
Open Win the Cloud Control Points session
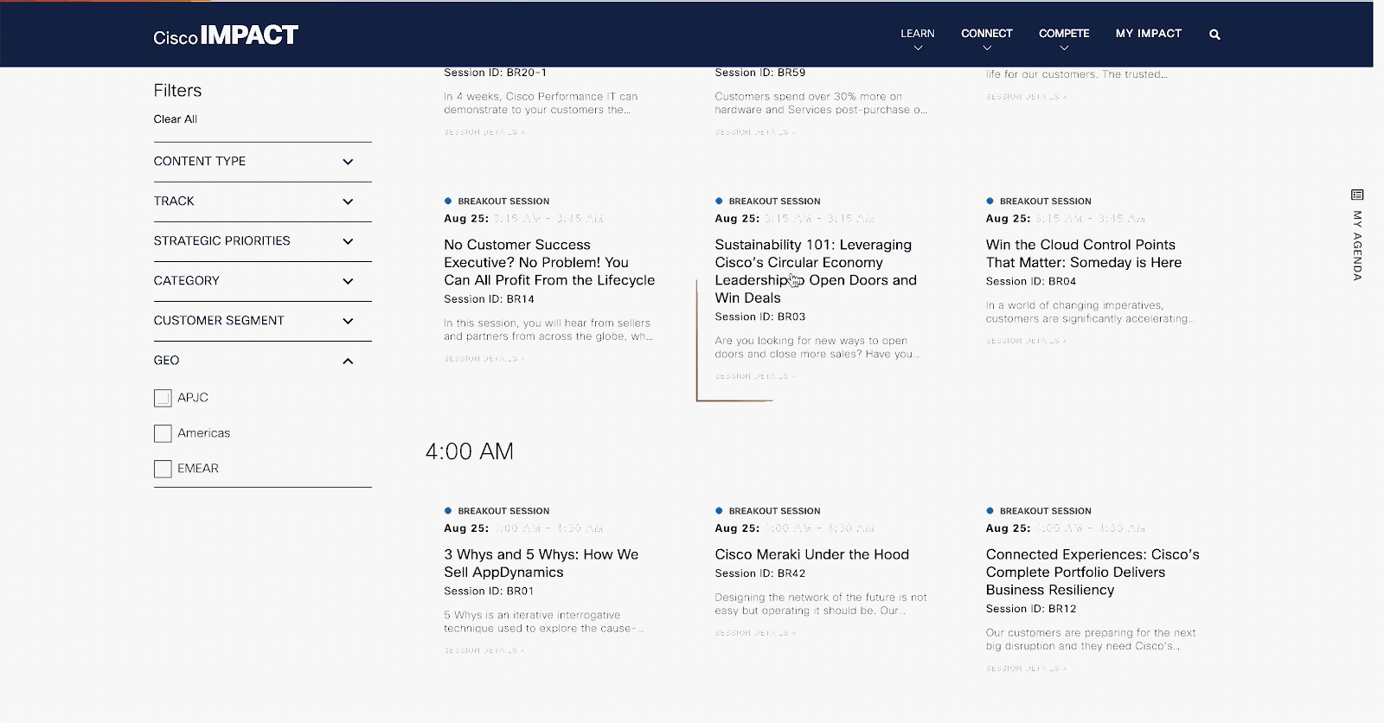coord(1084,254)
